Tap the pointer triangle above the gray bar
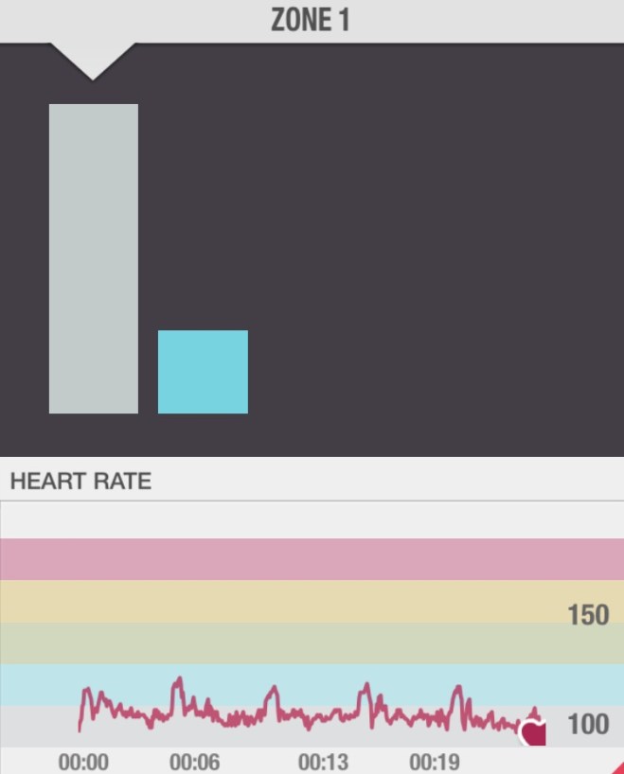624x774 pixels. 93,61
